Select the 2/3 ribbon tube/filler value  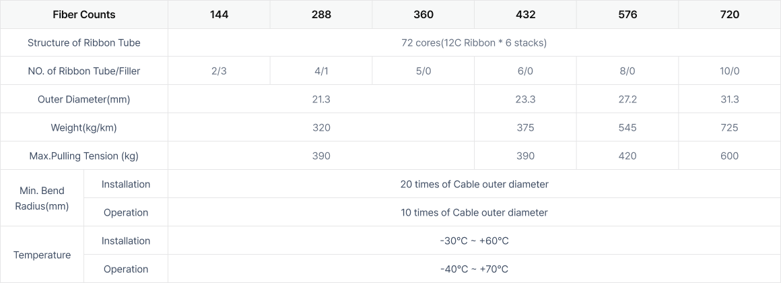pos(219,71)
